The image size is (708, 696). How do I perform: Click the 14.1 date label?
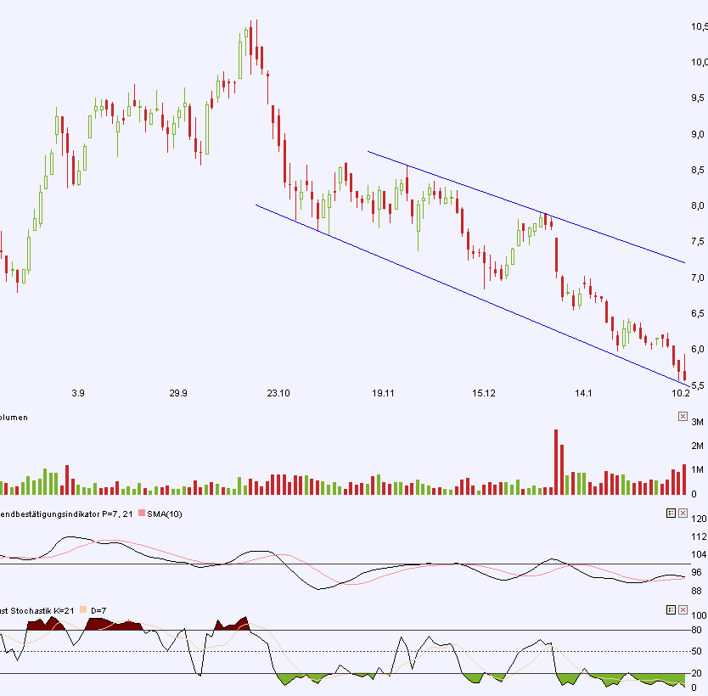tap(583, 393)
